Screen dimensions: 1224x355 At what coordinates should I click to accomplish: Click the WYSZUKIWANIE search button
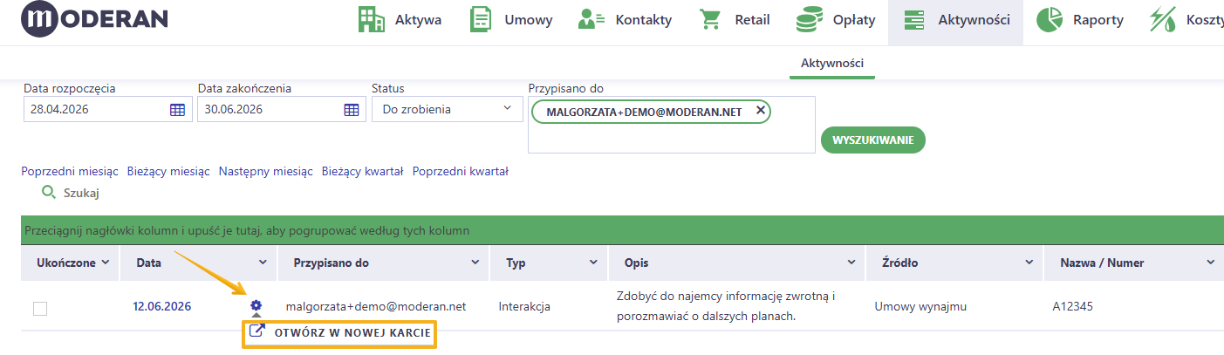[x=872, y=140]
